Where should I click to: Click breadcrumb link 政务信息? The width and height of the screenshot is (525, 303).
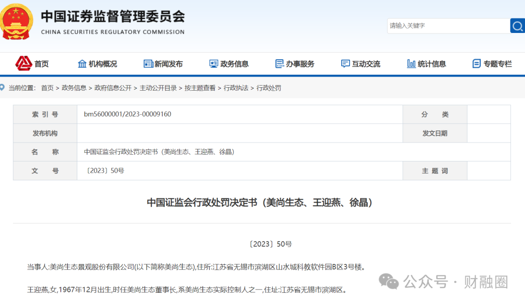[74, 88]
